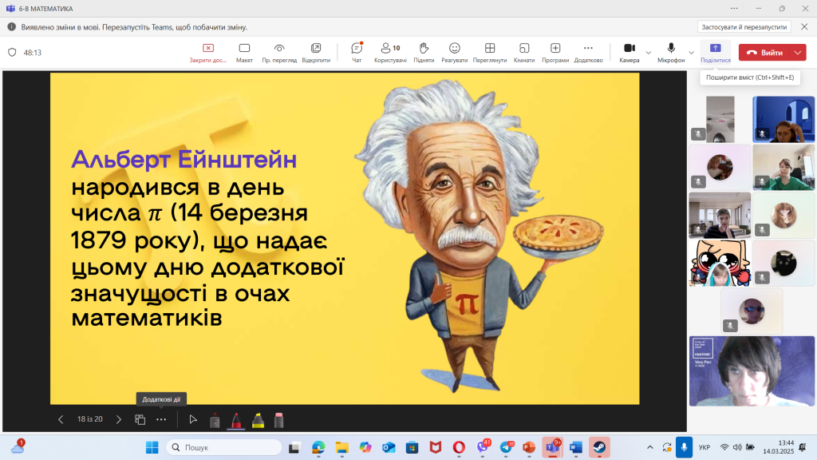
Task: Advance to the next slide arrow
Action: [x=119, y=418]
